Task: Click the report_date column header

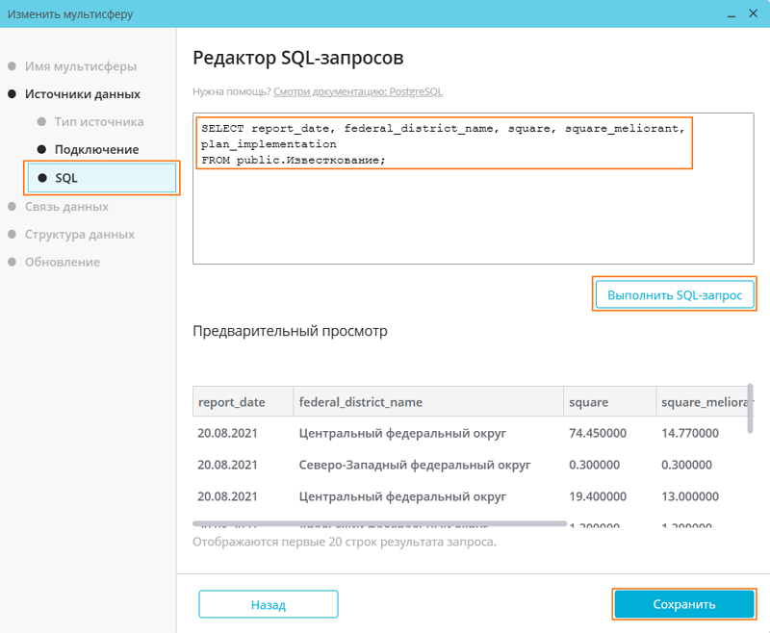Action: 244,402
